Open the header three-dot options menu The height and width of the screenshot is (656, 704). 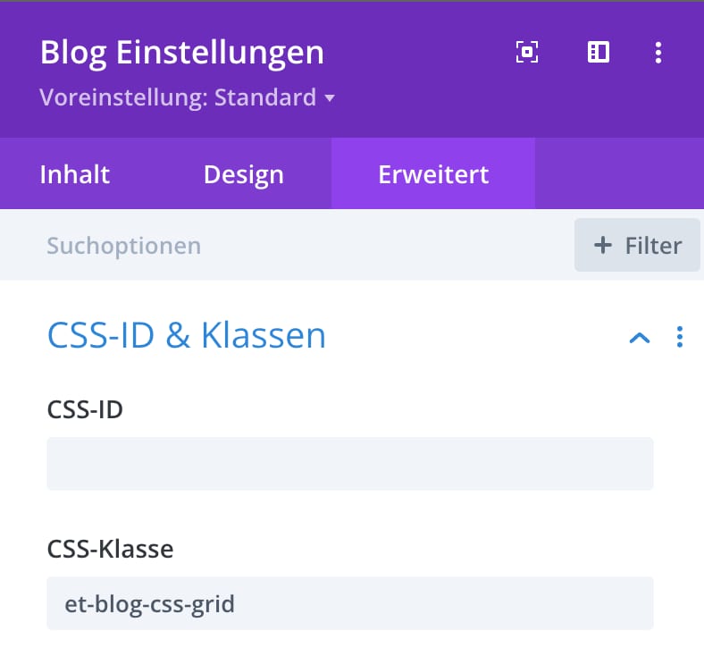point(658,53)
